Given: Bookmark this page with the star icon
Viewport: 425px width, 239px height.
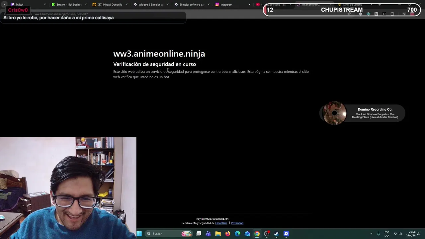Looking at the screenshot, I should pyautogui.click(x=349, y=14).
